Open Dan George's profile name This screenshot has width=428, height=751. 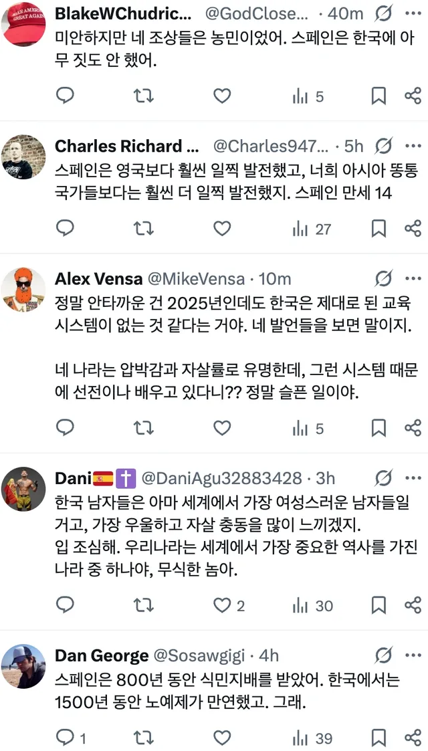[x=102, y=655]
